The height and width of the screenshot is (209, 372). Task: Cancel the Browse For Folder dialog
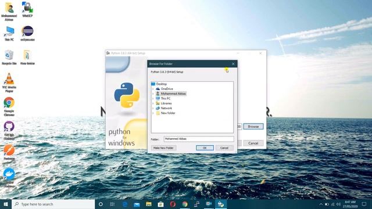click(224, 148)
